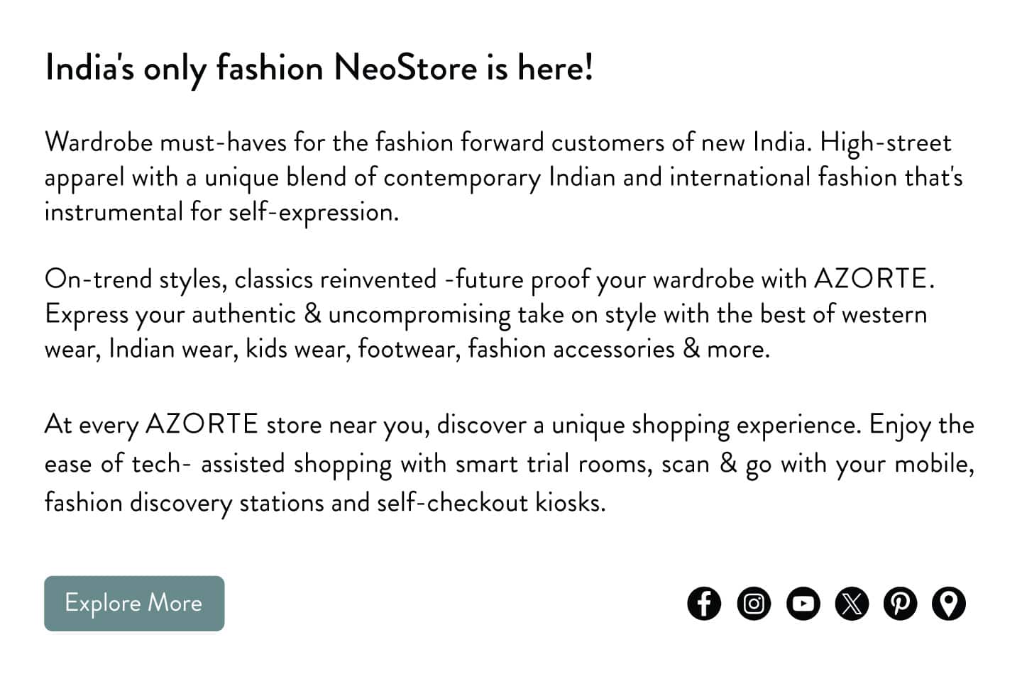Click the "fashion discovery stations" text

[185, 503]
